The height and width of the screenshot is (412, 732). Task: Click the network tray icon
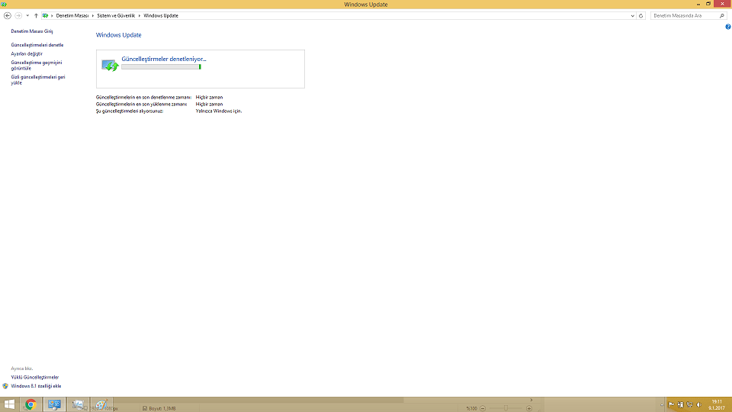tap(689, 405)
